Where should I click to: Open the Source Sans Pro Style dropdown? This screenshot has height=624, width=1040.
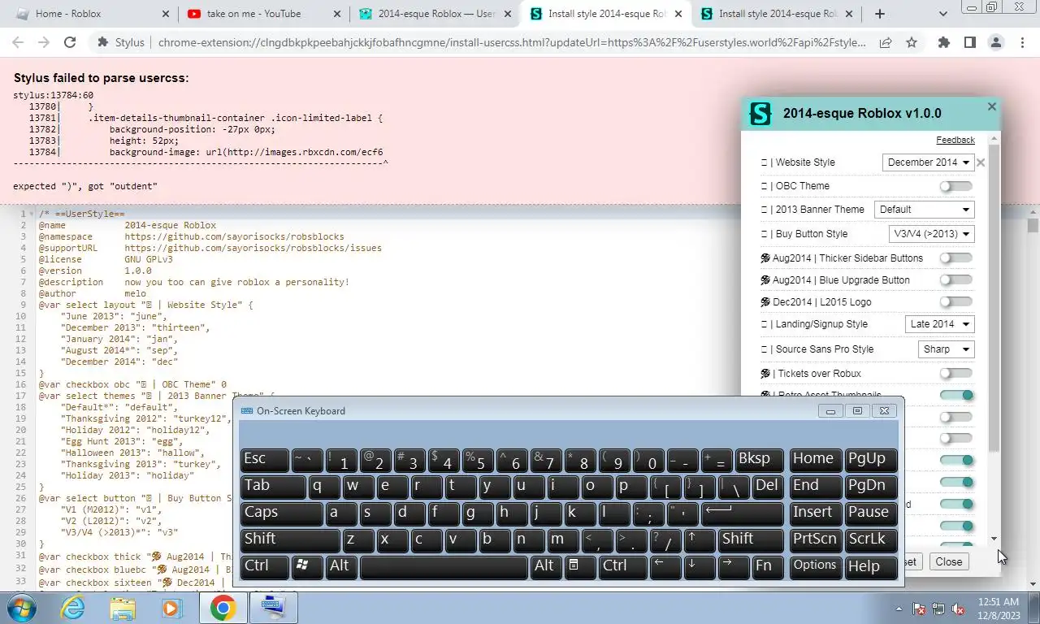[947, 349]
